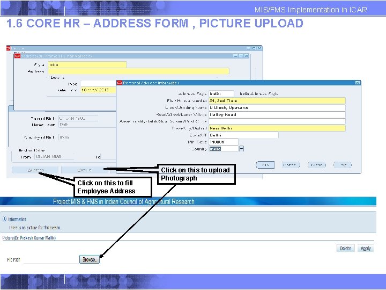
Task: Click 'MIS/FMS Implementation in ICAR' header text
Action: pos(310,10)
